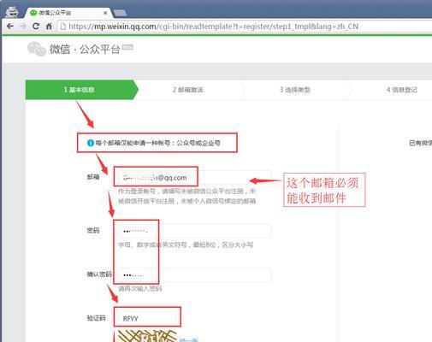The width and height of the screenshot is (432, 342).
Task: Click the 密码 password field
Action: tap(194, 231)
